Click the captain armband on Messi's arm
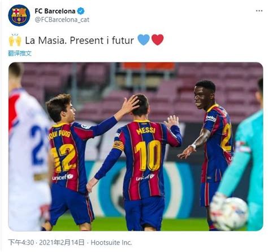The height and width of the screenshot is (252, 268). click(x=118, y=145)
